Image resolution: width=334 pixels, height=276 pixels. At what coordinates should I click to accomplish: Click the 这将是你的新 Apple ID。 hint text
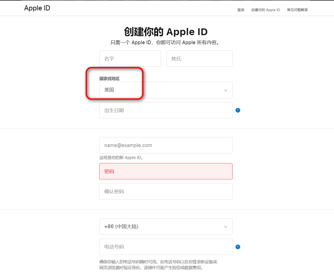point(121,158)
